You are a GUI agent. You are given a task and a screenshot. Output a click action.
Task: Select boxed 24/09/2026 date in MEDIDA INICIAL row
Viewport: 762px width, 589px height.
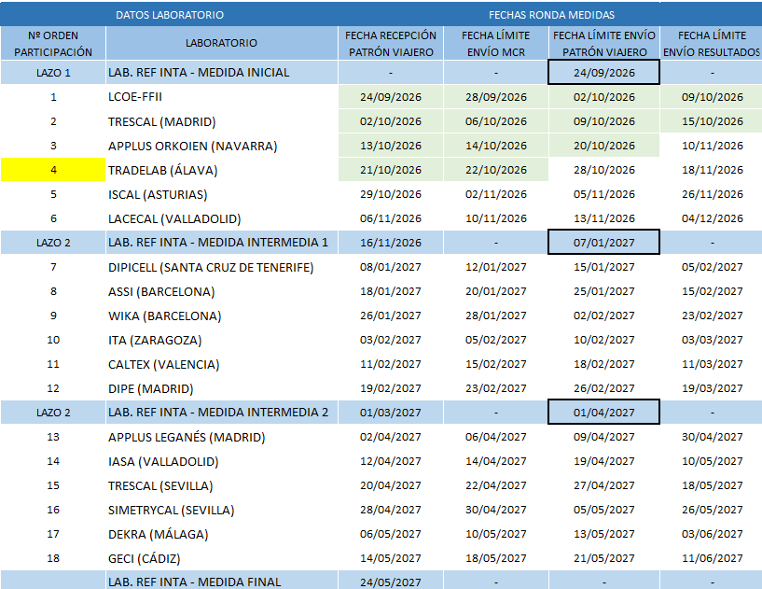[x=604, y=73]
